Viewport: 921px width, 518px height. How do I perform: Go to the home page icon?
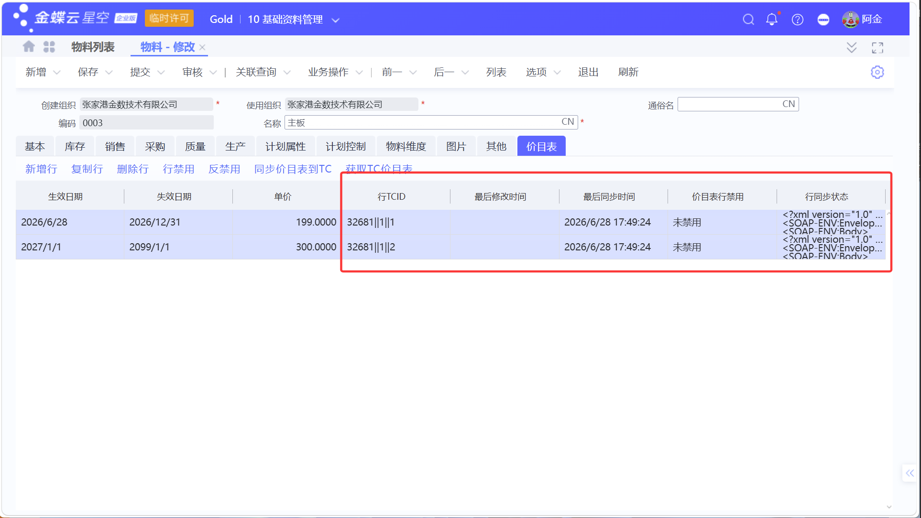(29, 46)
